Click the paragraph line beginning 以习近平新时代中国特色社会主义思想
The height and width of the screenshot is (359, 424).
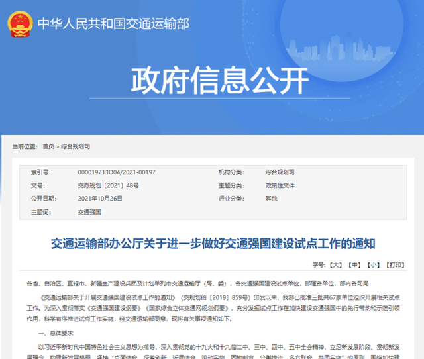click(219, 347)
